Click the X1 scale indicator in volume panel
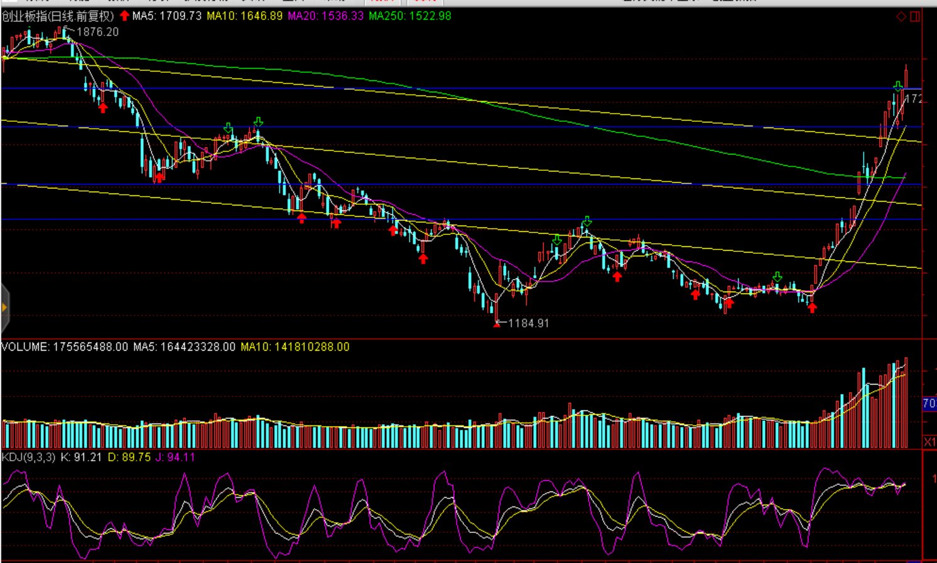This screenshot has width=937, height=563. pos(929,442)
